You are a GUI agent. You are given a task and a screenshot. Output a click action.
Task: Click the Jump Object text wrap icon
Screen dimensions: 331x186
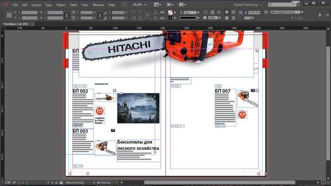point(233,18)
